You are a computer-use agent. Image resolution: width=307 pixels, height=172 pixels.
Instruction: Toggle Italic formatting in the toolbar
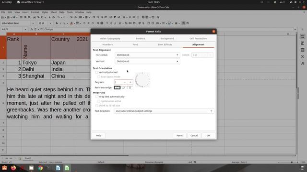click(x=60, y=23)
